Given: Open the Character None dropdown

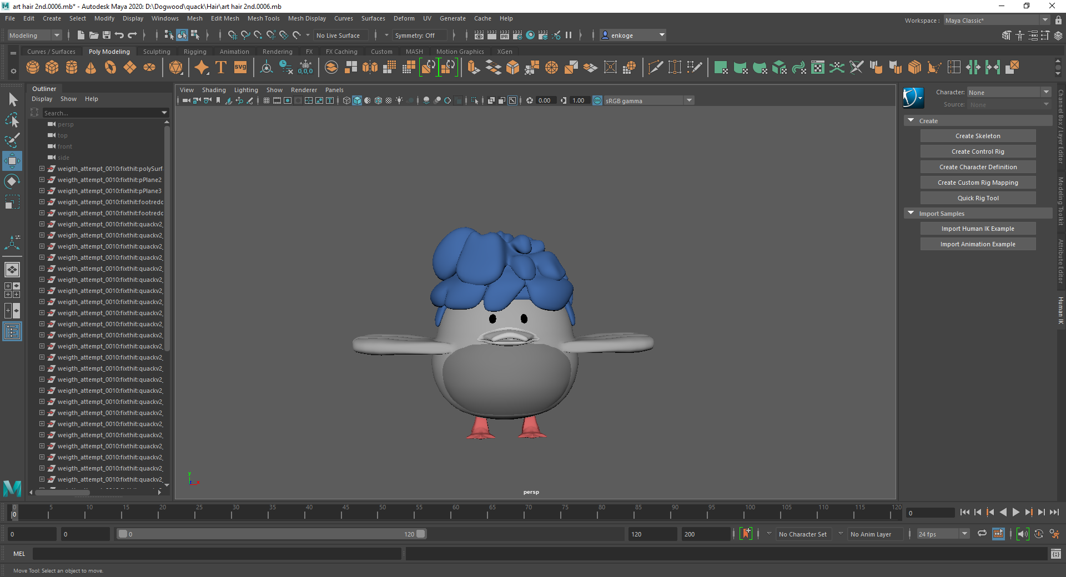Looking at the screenshot, I should 1009,92.
